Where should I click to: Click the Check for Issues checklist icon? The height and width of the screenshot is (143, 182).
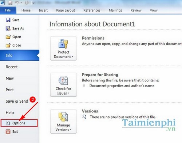63,80
